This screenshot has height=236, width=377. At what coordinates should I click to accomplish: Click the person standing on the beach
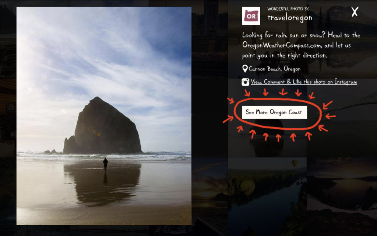[105, 164]
